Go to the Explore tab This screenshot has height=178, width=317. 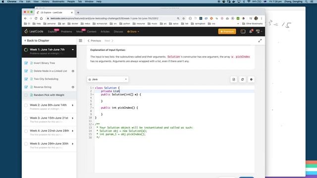tap(52, 32)
